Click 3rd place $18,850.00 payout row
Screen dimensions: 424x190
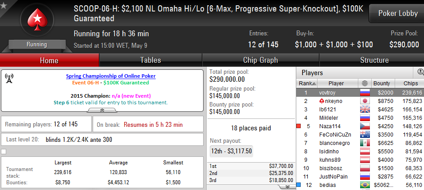[x=251, y=180]
